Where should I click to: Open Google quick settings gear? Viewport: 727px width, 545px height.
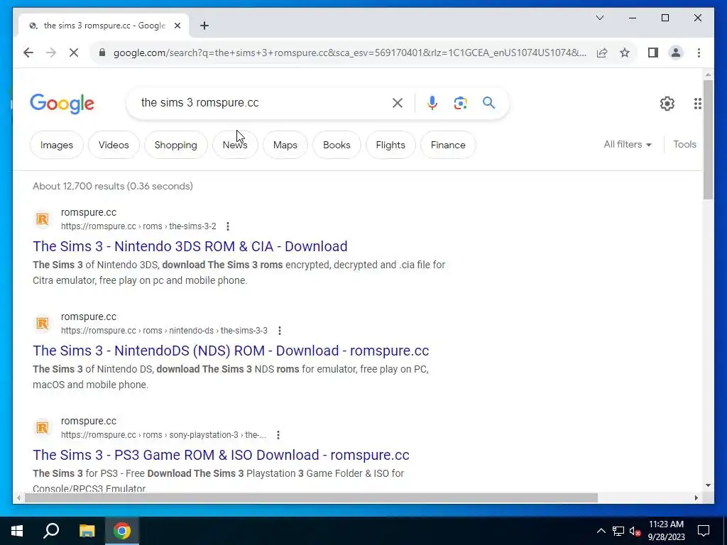point(667,104)
